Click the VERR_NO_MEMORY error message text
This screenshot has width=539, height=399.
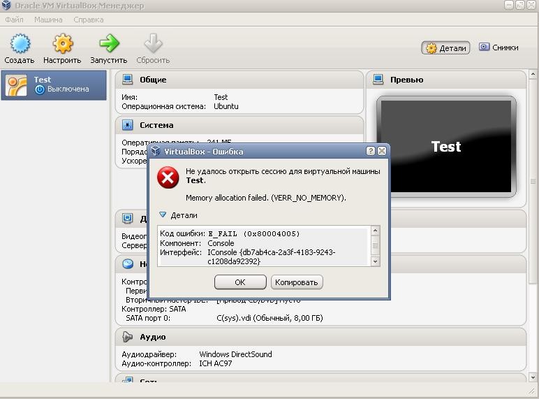click(266, 198)
